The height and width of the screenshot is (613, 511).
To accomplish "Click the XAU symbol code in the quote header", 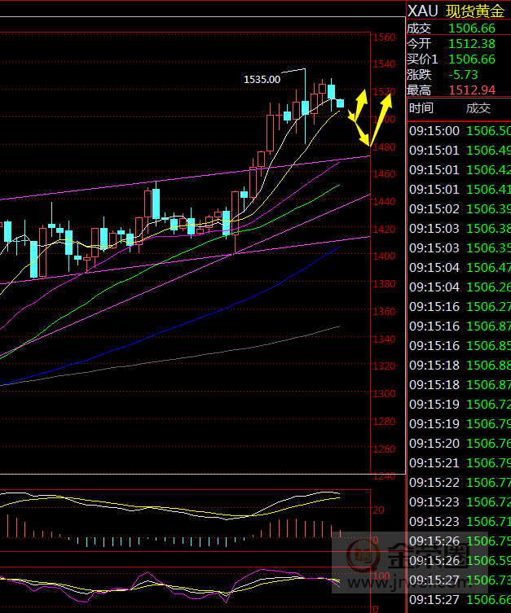I will (422, 11).
